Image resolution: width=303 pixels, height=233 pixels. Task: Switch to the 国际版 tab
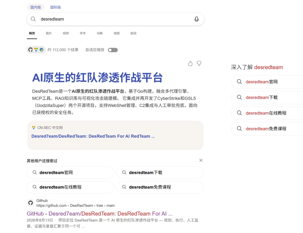[x=56, y=7]
